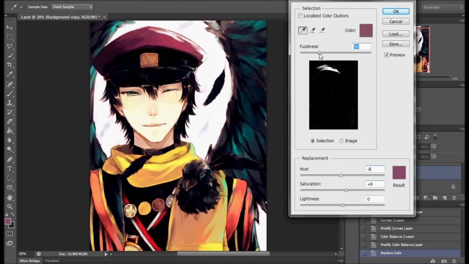
Task: Select the Blur tool
Action: [10, 140]
